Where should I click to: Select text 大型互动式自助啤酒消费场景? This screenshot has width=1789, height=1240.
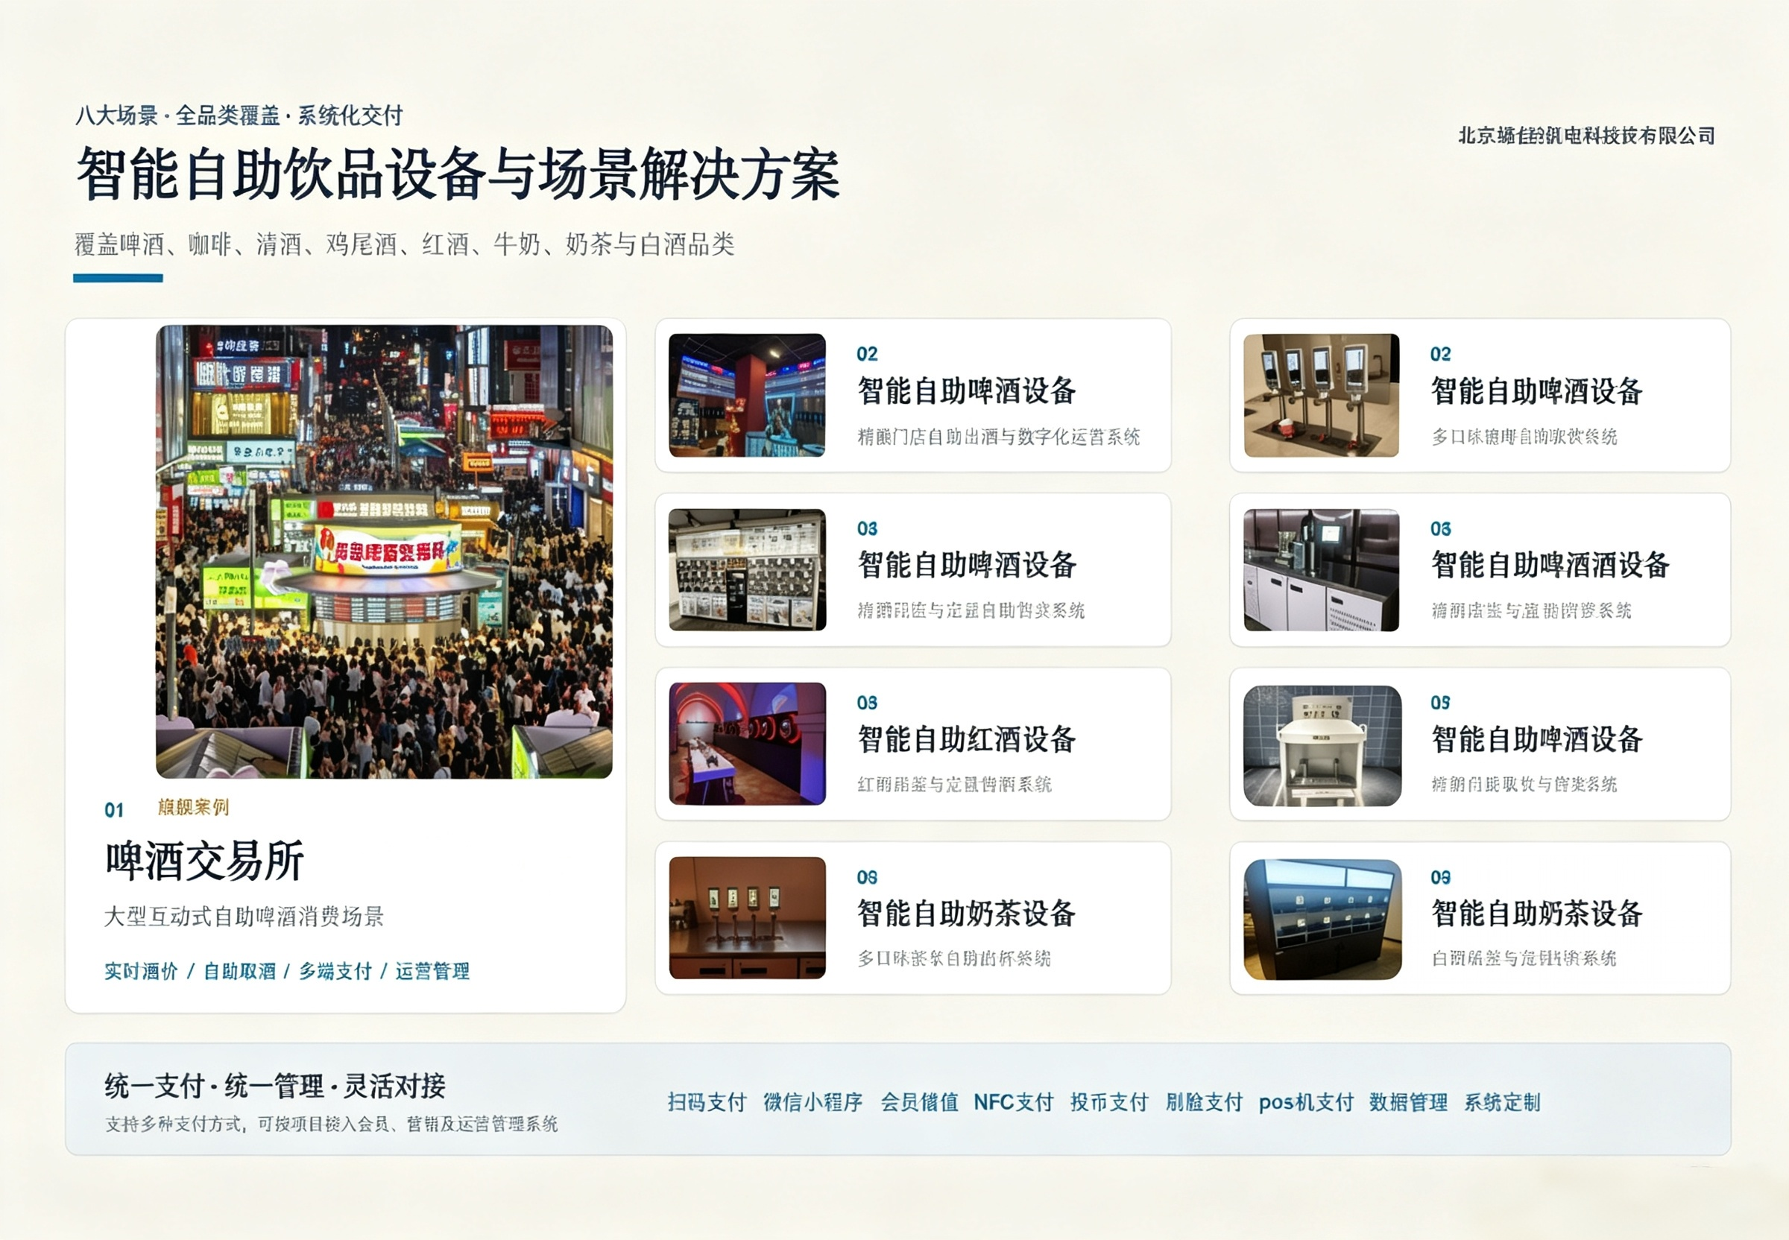[x=244, y=917]
